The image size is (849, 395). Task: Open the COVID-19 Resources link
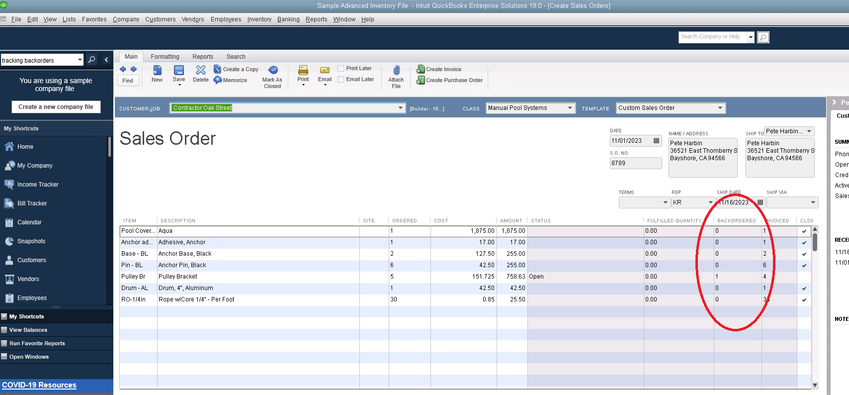39,385
